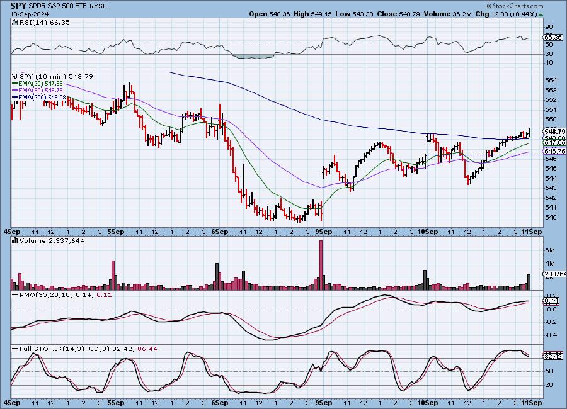Click the PMO(35,20,10) 0.14, 0.11 label
The image size is (567, 409).
pos(66,295)
